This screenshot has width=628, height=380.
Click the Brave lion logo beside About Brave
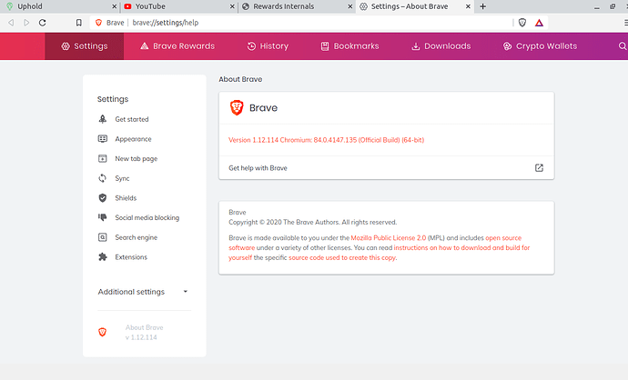pyautogui.click(x=103, y=332)
